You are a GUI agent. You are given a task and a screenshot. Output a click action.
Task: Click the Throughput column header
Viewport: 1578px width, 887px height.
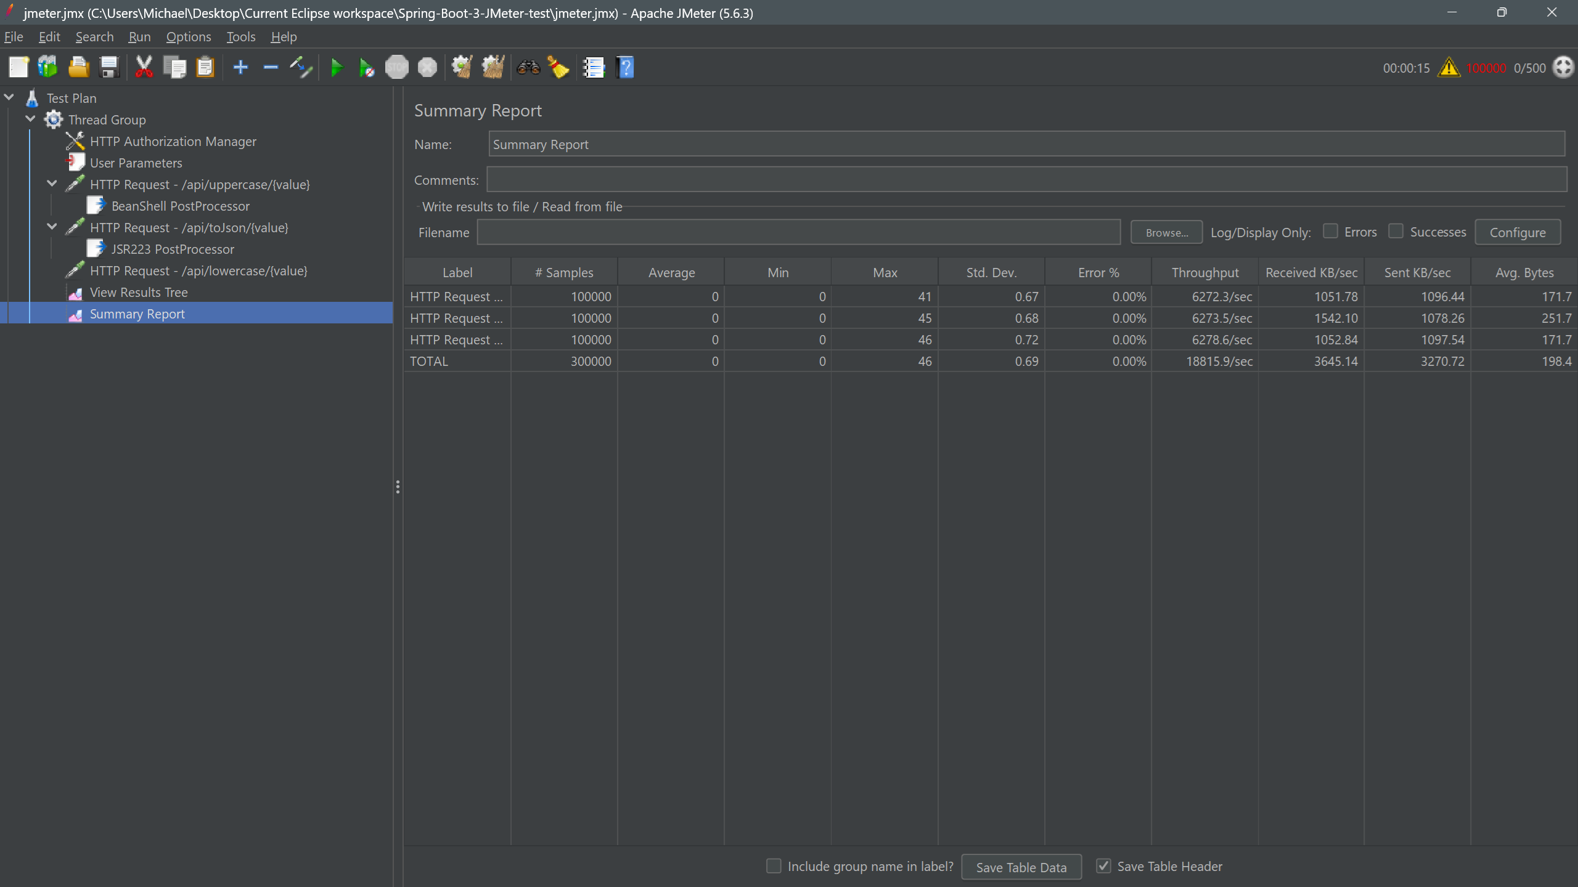coord(1204,272)
